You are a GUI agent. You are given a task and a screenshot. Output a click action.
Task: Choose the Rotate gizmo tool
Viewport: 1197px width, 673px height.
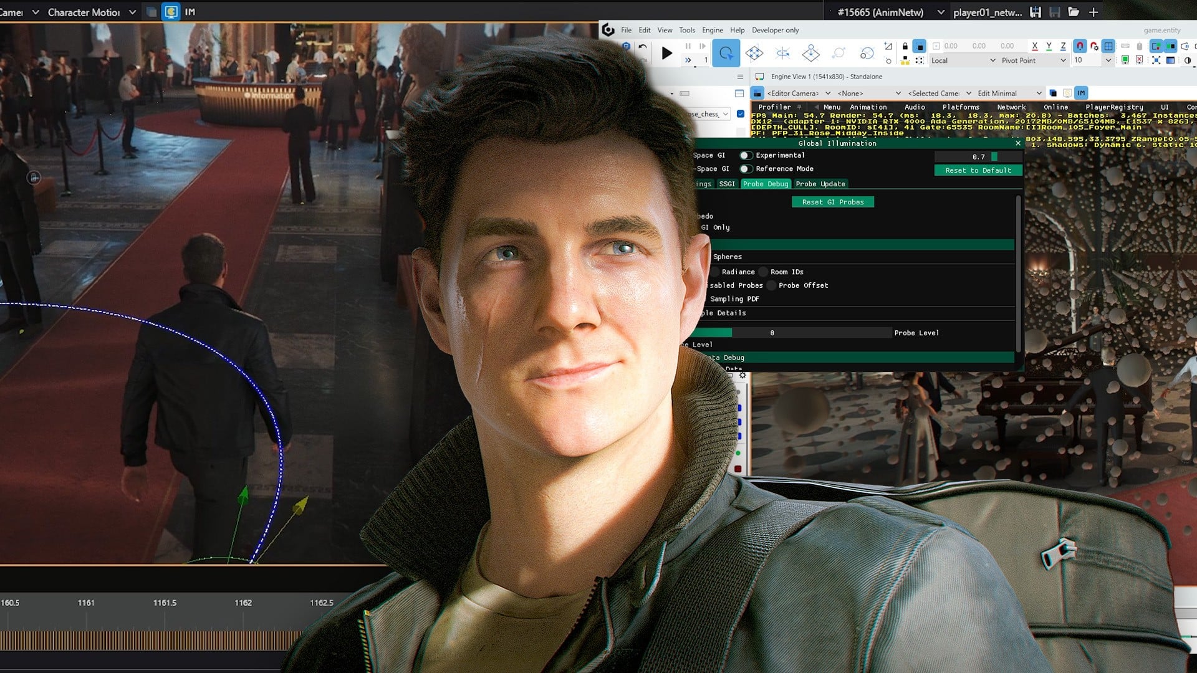(783, 53)
